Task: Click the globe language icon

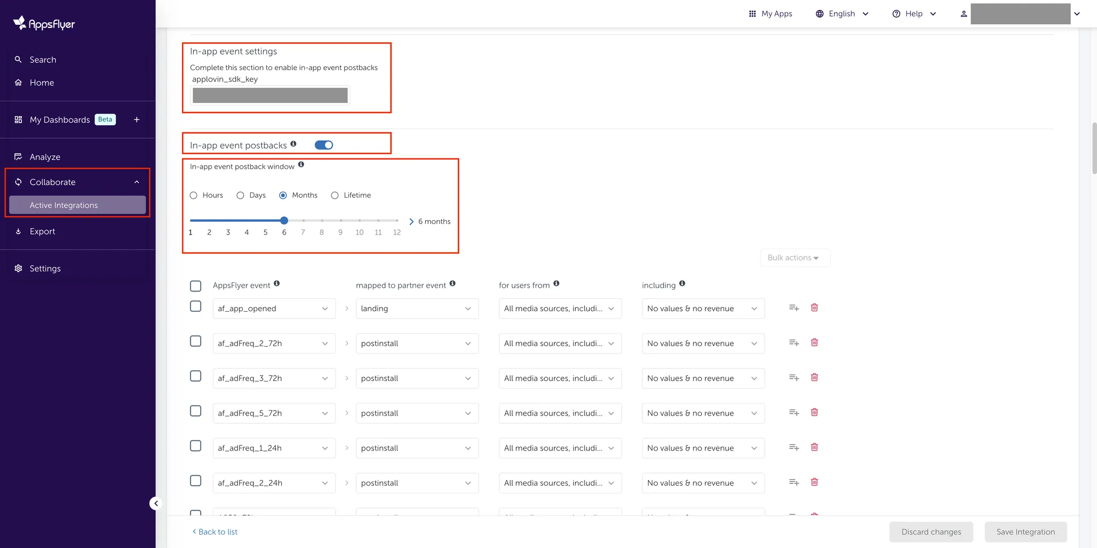Action: click(820, 14)
